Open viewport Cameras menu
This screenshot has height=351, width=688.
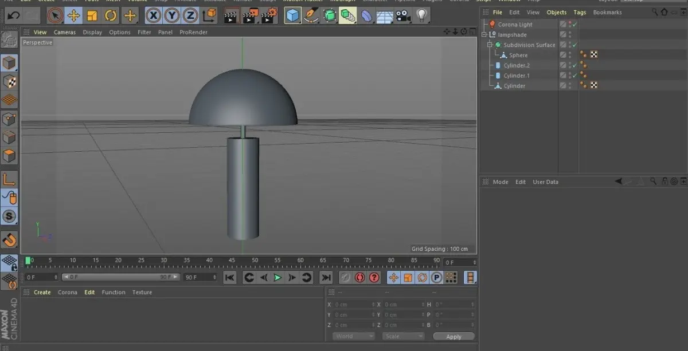tap(65, 32)
